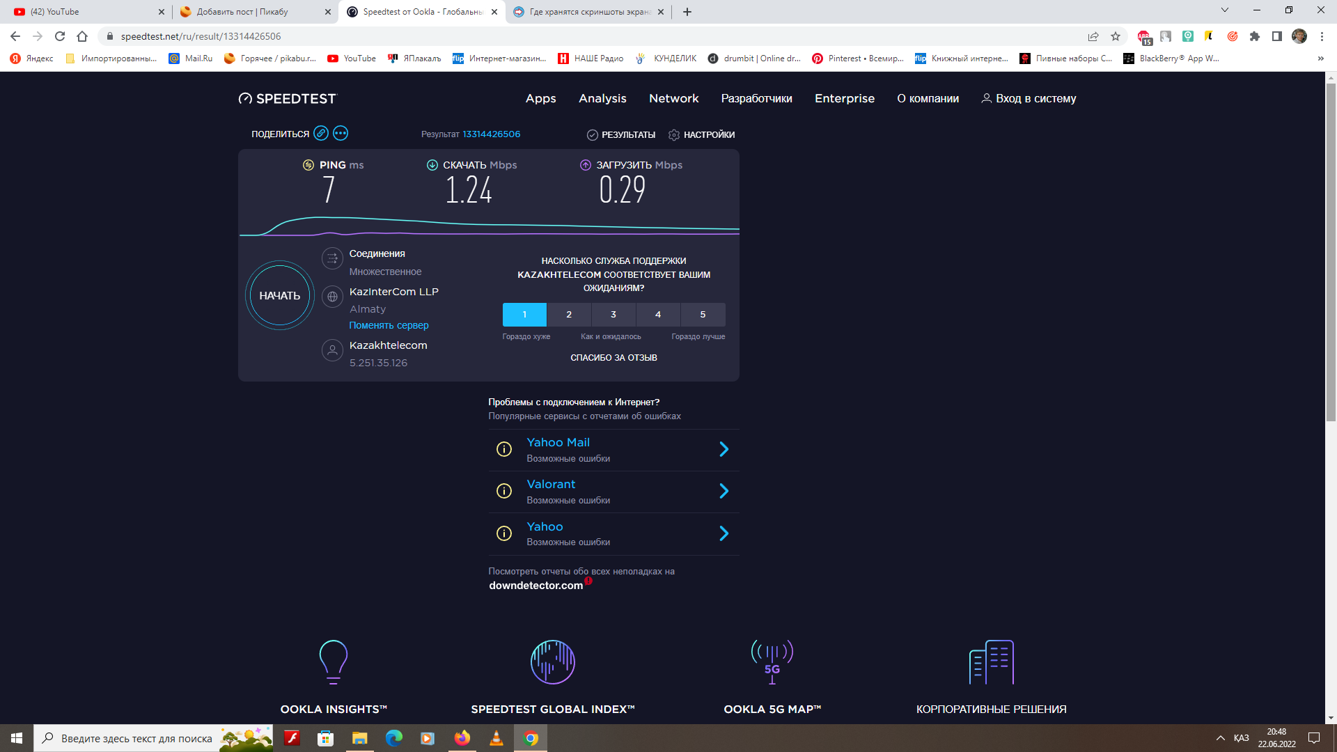Click the share page icon in address bar
Viewport: 1337px width, 752px height.
pos(1093,36)
